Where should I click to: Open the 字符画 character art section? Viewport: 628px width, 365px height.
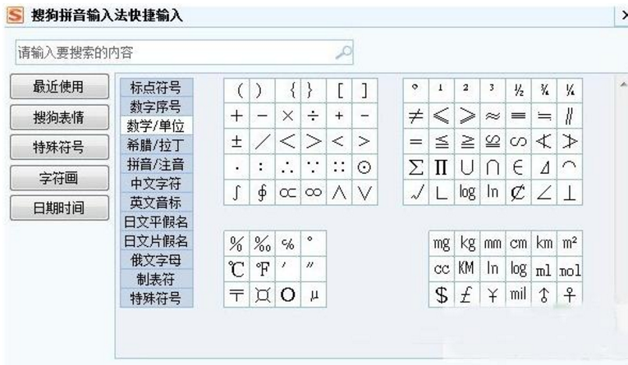[59, 177]
